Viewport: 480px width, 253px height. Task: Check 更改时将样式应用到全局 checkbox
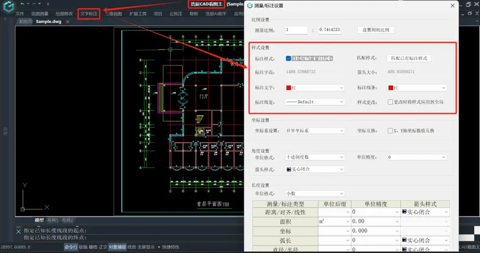point(390,102)
